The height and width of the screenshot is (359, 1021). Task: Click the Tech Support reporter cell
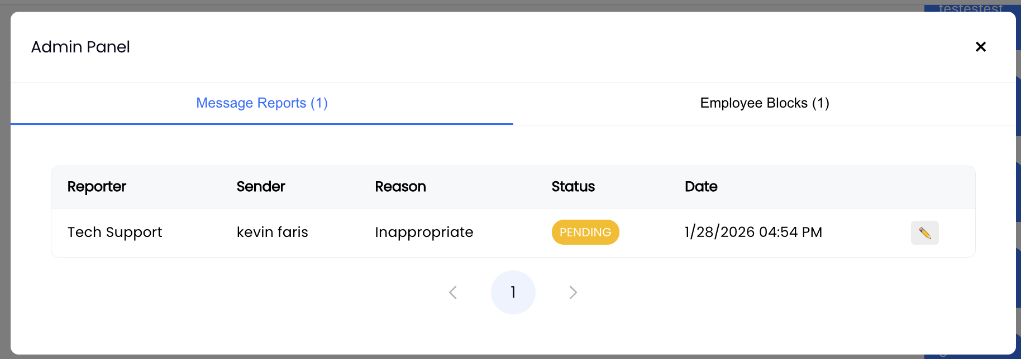pyautogui.click(x=114, y=232)
